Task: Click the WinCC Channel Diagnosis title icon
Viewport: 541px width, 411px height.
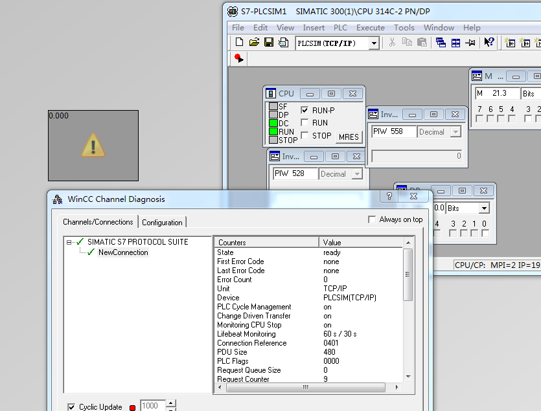Action: (x=57, y=199)
